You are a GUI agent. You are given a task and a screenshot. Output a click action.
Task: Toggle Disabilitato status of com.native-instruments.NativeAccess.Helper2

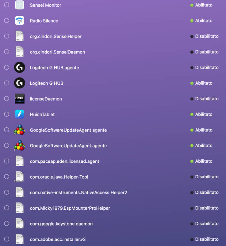(x=205, y=192)
